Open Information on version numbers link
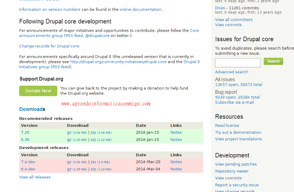The height and width of the screenshot is (192, 294). (x=50, y=10)
